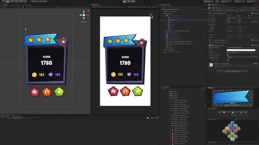259x145 pixels.
Task: Open the Account dropdown in toolbar
Action: pyautogui.click(x=226, y=2)
